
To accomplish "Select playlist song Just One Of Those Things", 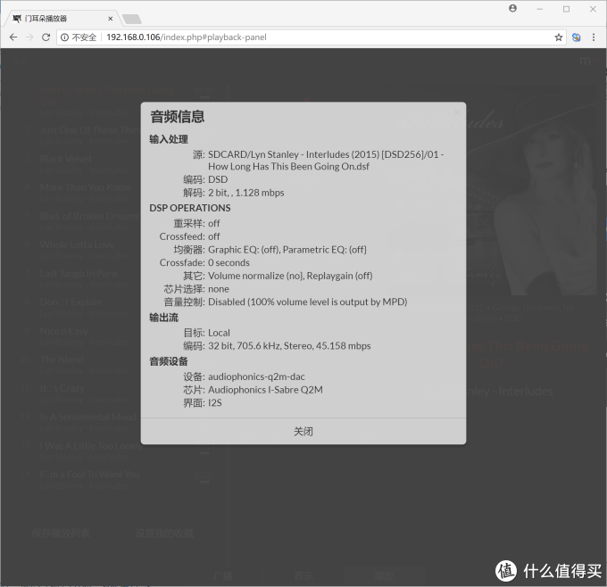I will tap(90, 130).
